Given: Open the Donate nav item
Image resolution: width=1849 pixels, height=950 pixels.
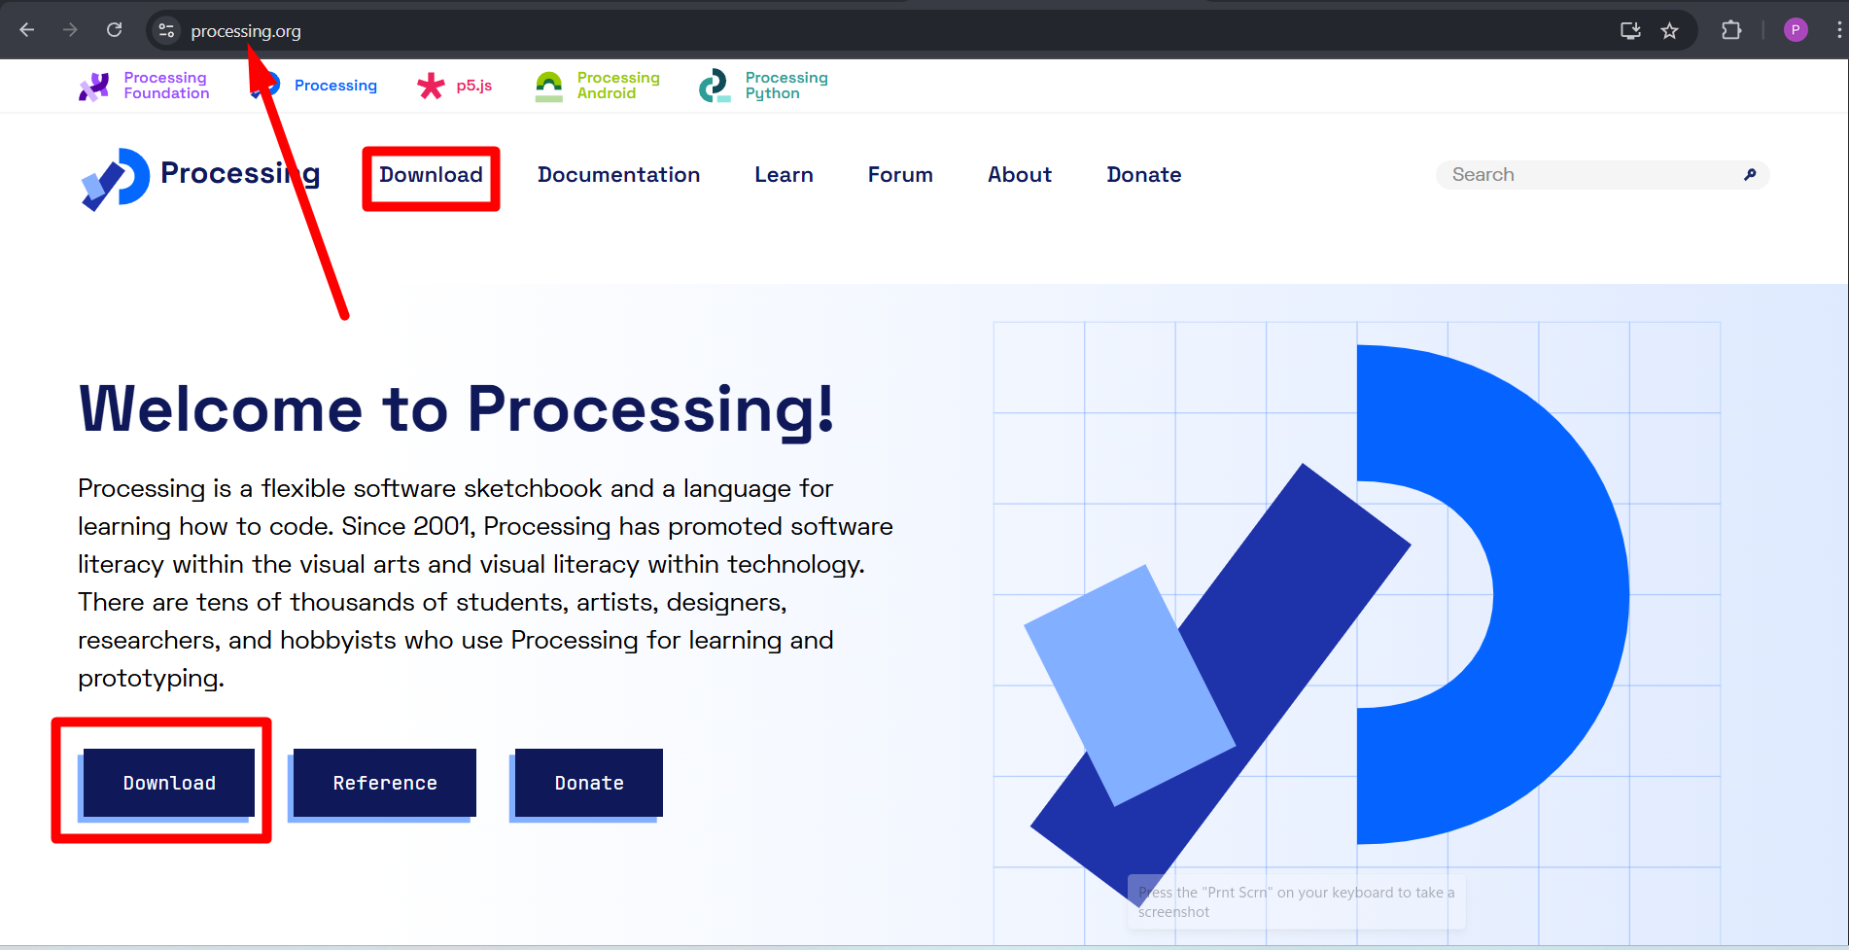Looking at the screenshot, I should (1144, 175).
